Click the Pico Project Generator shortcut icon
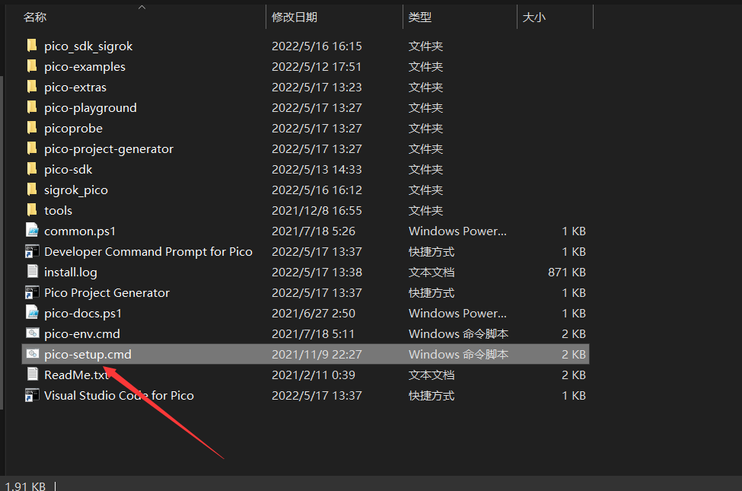This screenshot has width=742, height=491. [32, 292]
